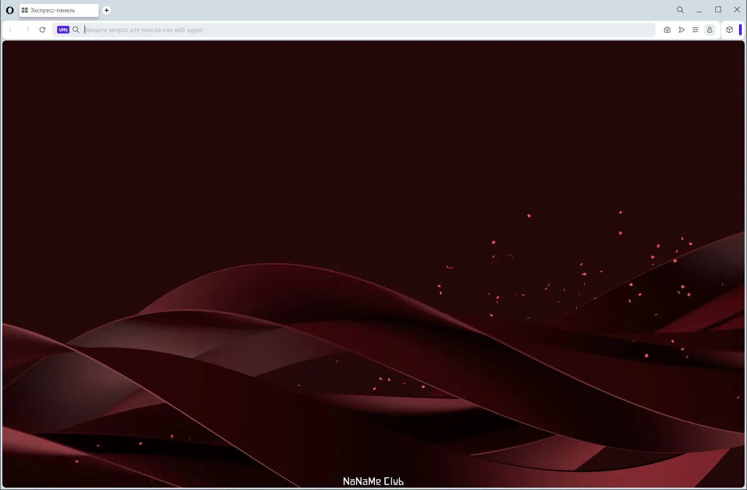The height and width of the screenshot is (490, 747).
Task: Maximize the Opera browser window
Action: (x=718, y=10)
